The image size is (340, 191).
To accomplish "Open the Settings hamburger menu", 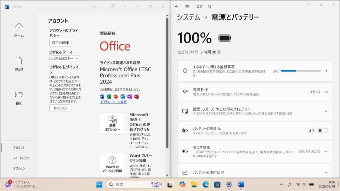I will pyautogui.click(x=187, y=6).
